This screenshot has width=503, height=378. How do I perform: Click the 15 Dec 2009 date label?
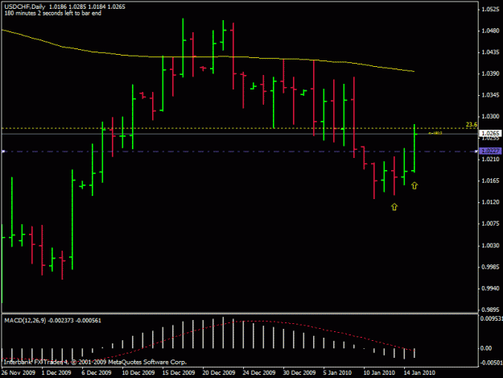tap(179, 372)
